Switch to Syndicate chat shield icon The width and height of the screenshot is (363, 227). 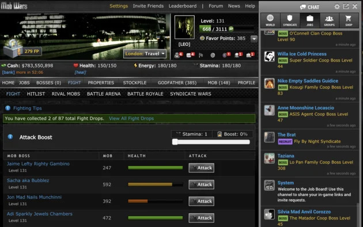(x=290, y=20)
